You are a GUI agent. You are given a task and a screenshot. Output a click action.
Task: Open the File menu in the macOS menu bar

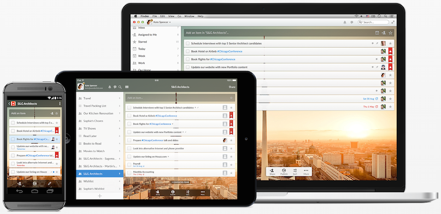(155, 16)
